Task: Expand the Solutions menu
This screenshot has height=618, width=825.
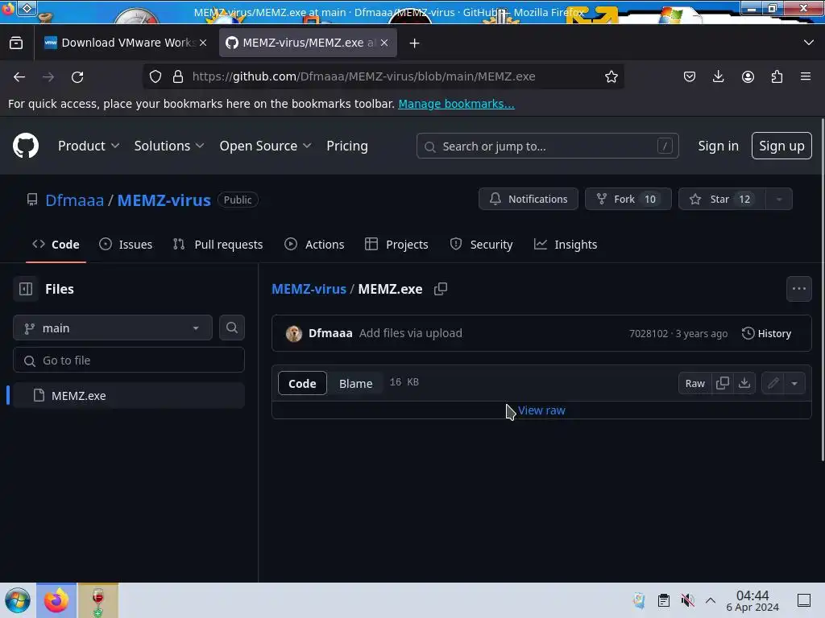Action: [169, 146]
